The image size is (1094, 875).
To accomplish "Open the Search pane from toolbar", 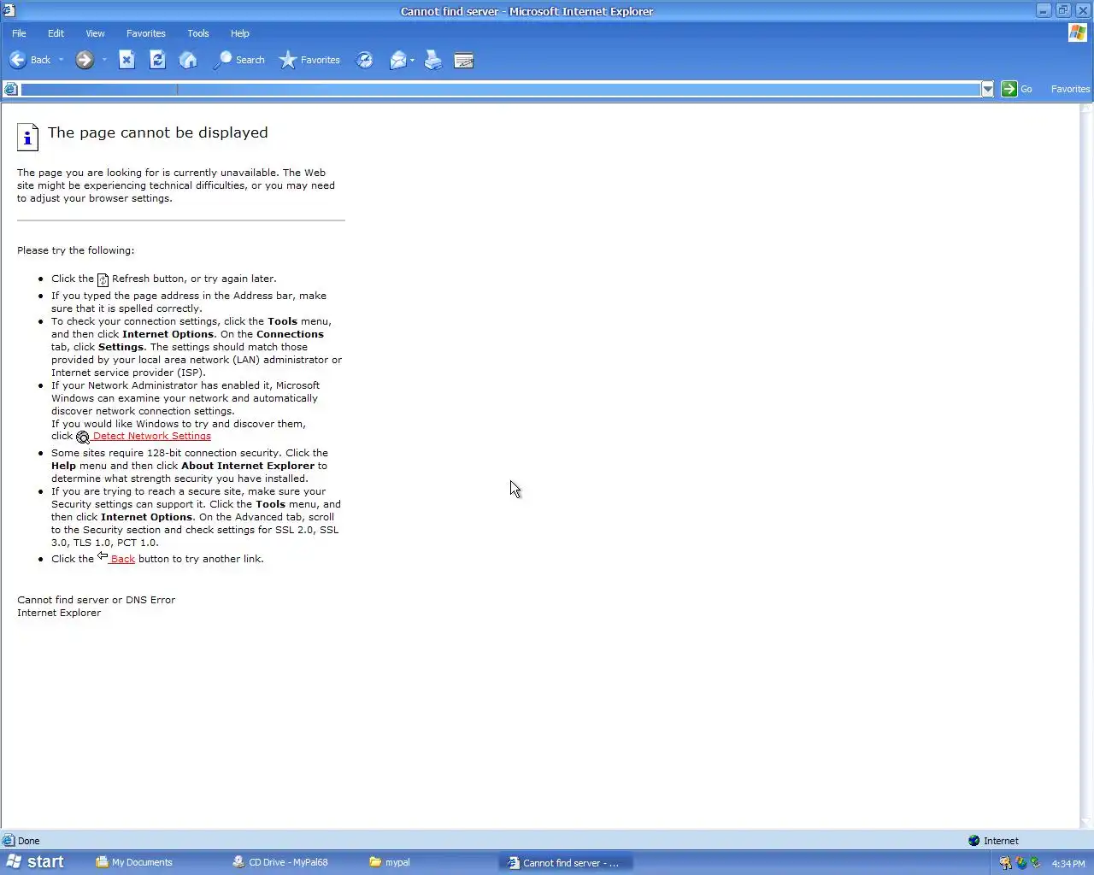I will [x=238, y=60].
